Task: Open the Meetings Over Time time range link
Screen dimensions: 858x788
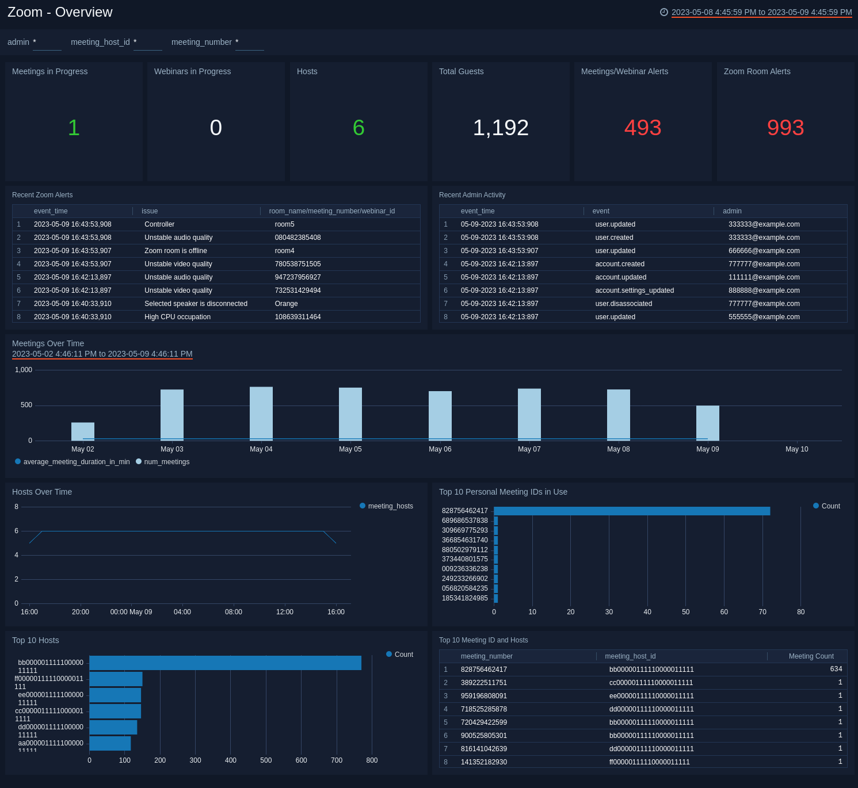Action: tap(102, 354)
